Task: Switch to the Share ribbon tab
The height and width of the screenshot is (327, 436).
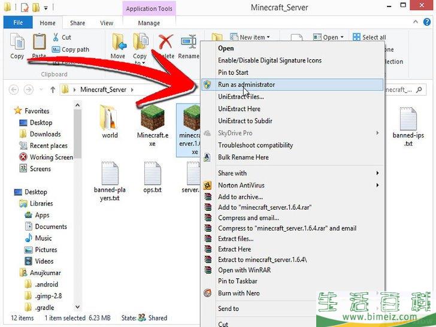Action: (x=78, y=23)
